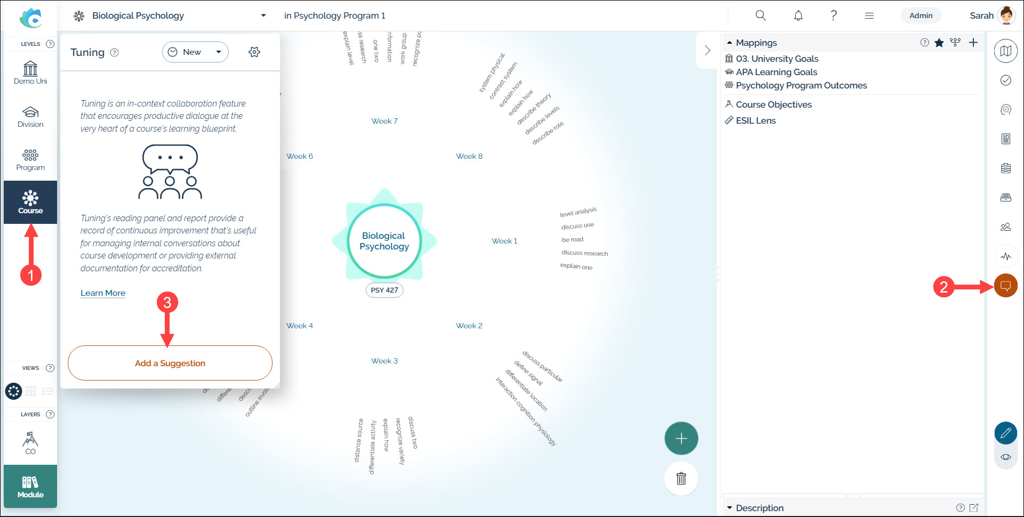Select the Module layer icon

point(30,486)
